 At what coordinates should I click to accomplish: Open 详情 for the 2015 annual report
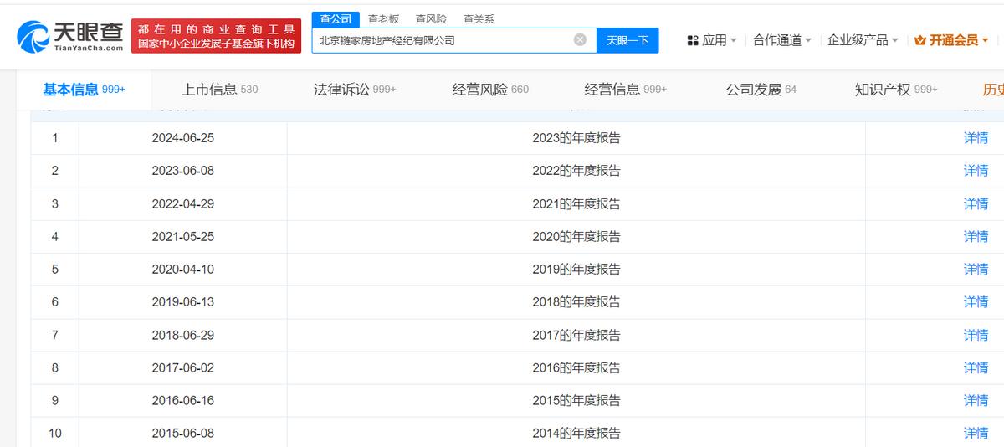pyautogui.click(x=976, y=401)
